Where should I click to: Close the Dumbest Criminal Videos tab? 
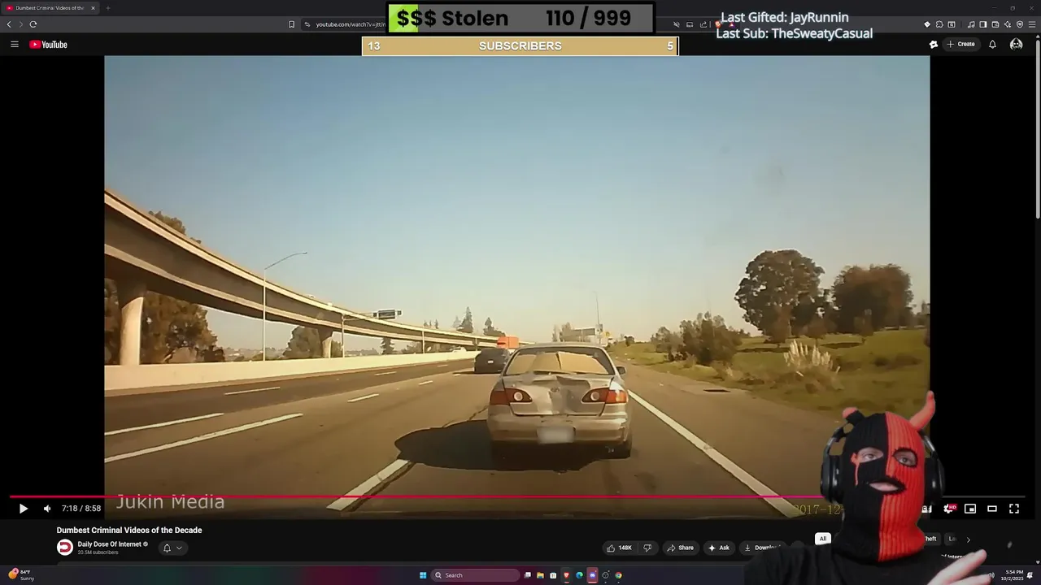[93, 8]
